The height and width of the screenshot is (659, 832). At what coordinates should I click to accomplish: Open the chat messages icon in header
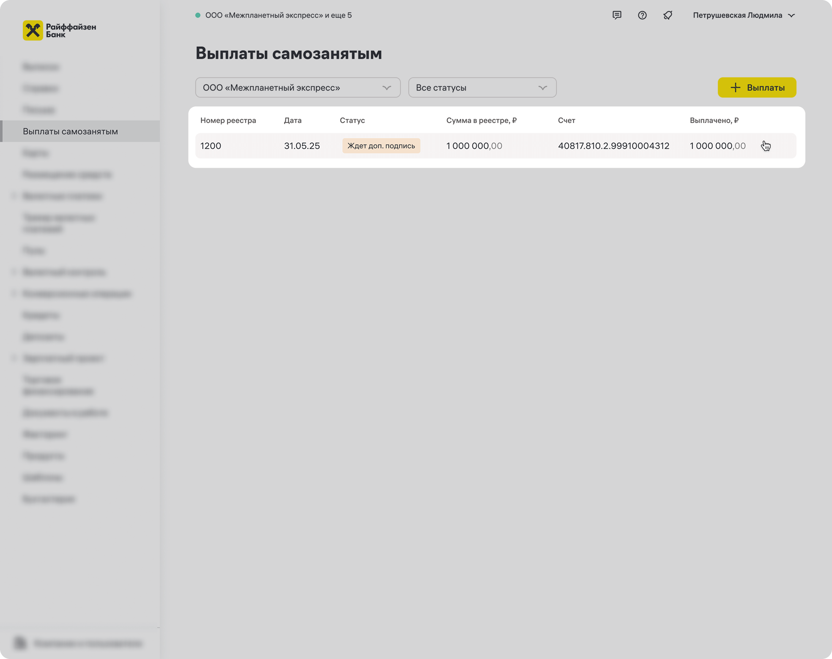point(617,15)
